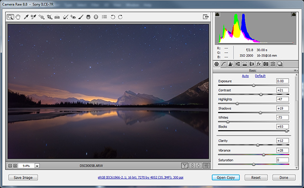The width and height of the screenshot is (304, 188).
Task: Select the Hand tool
Action: click(x=18, y=17)
